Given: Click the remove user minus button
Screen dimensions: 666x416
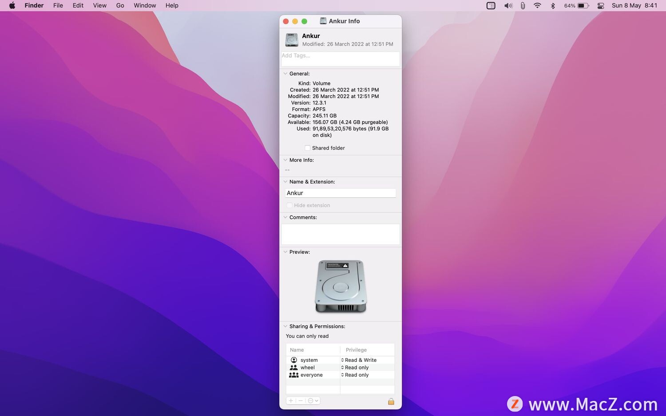Looking at the screenshot, I should tap(301, 401).
